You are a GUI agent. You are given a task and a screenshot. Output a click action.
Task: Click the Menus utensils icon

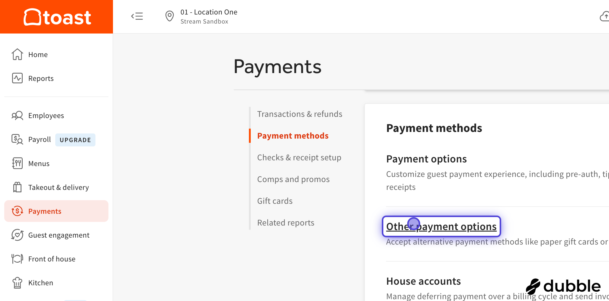point(17,163)
